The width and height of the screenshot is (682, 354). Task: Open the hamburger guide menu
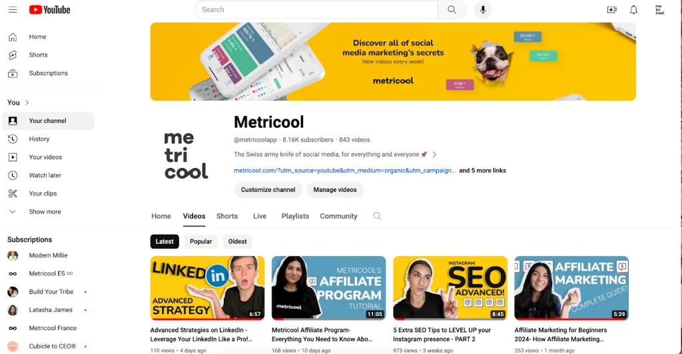(x=13, y=9)
